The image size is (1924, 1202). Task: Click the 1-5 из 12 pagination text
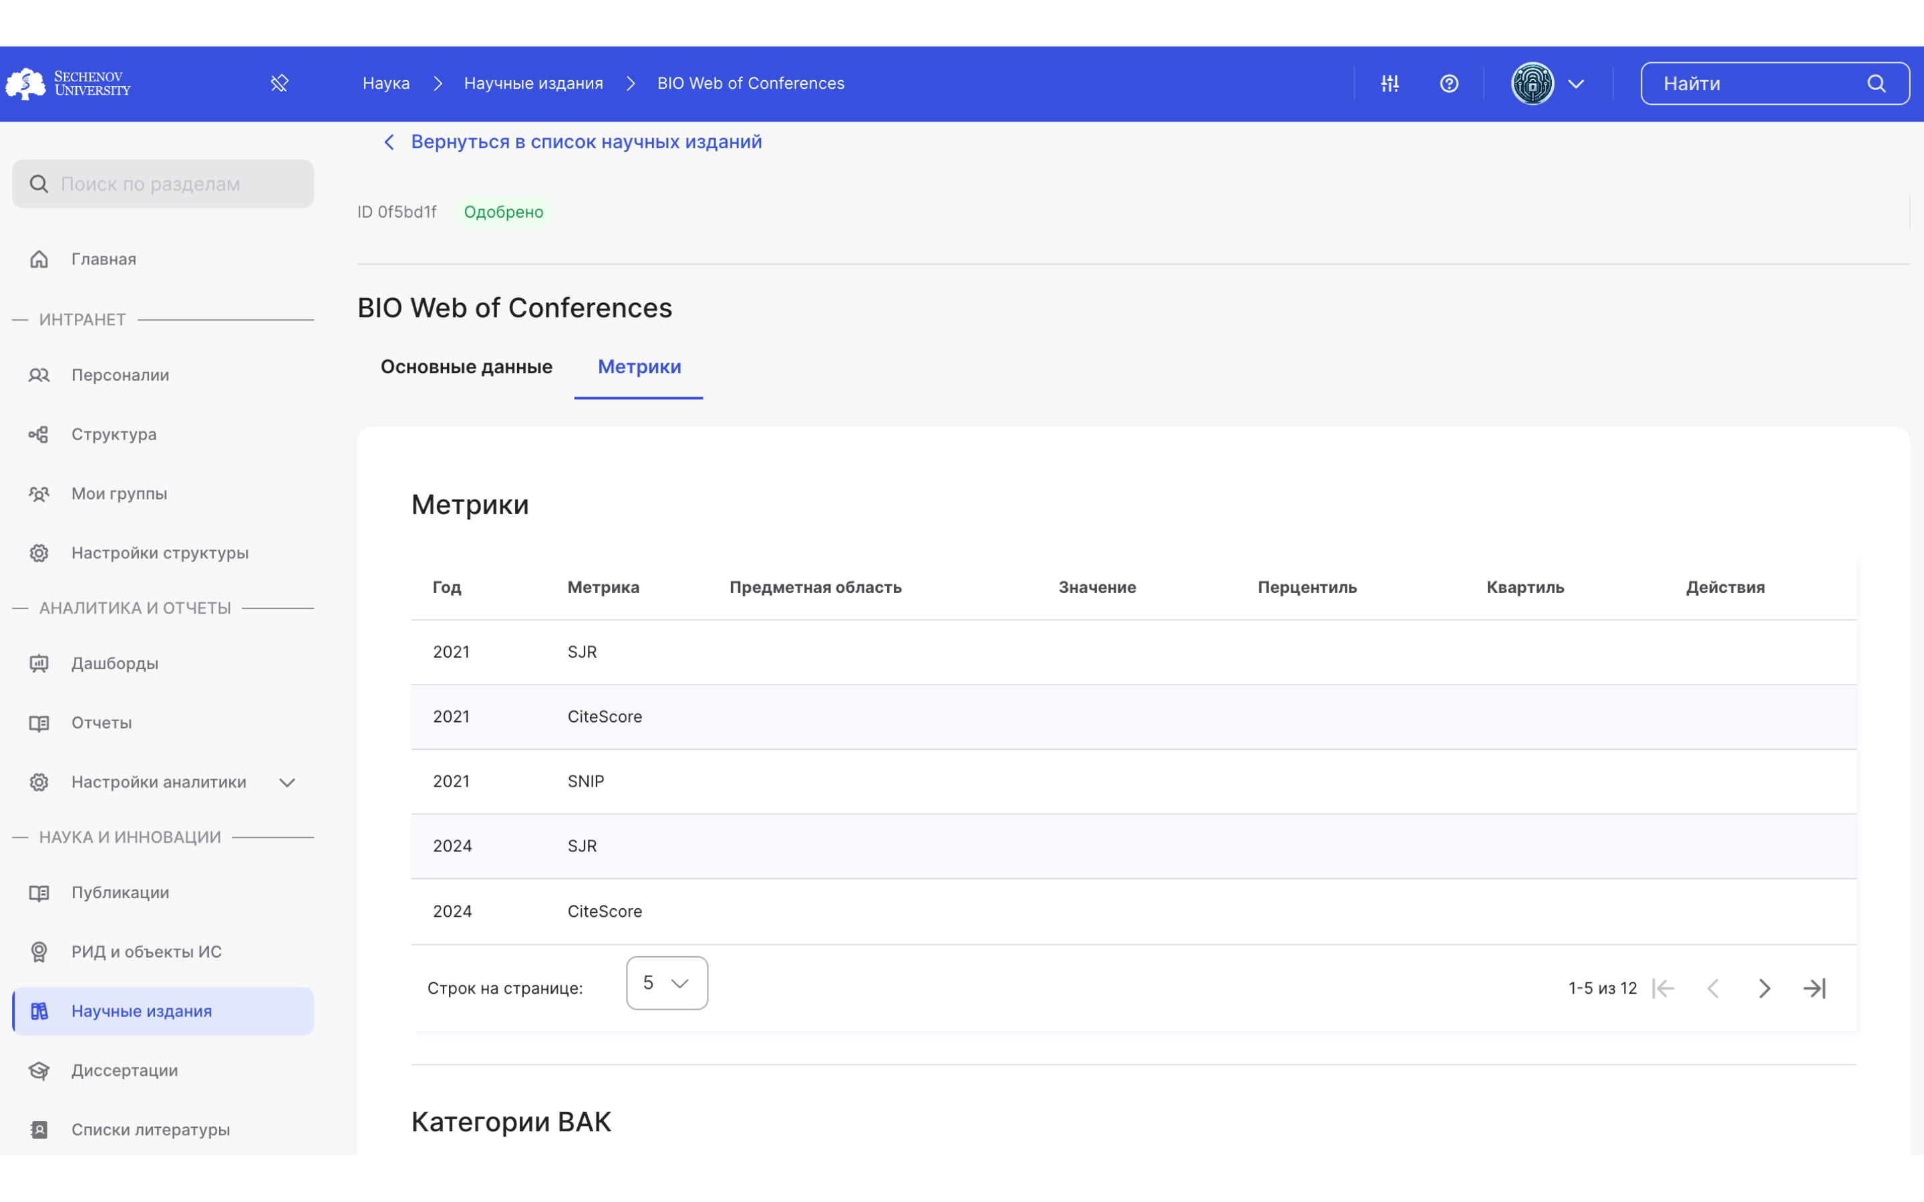point(1602,988)
